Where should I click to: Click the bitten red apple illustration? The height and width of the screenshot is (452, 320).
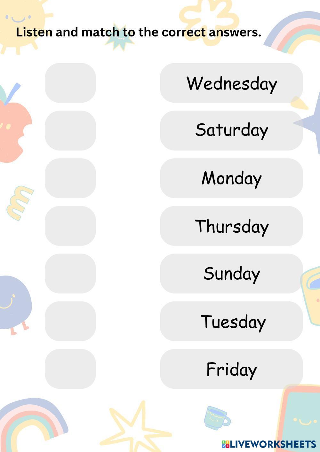[x=13, y=128]
